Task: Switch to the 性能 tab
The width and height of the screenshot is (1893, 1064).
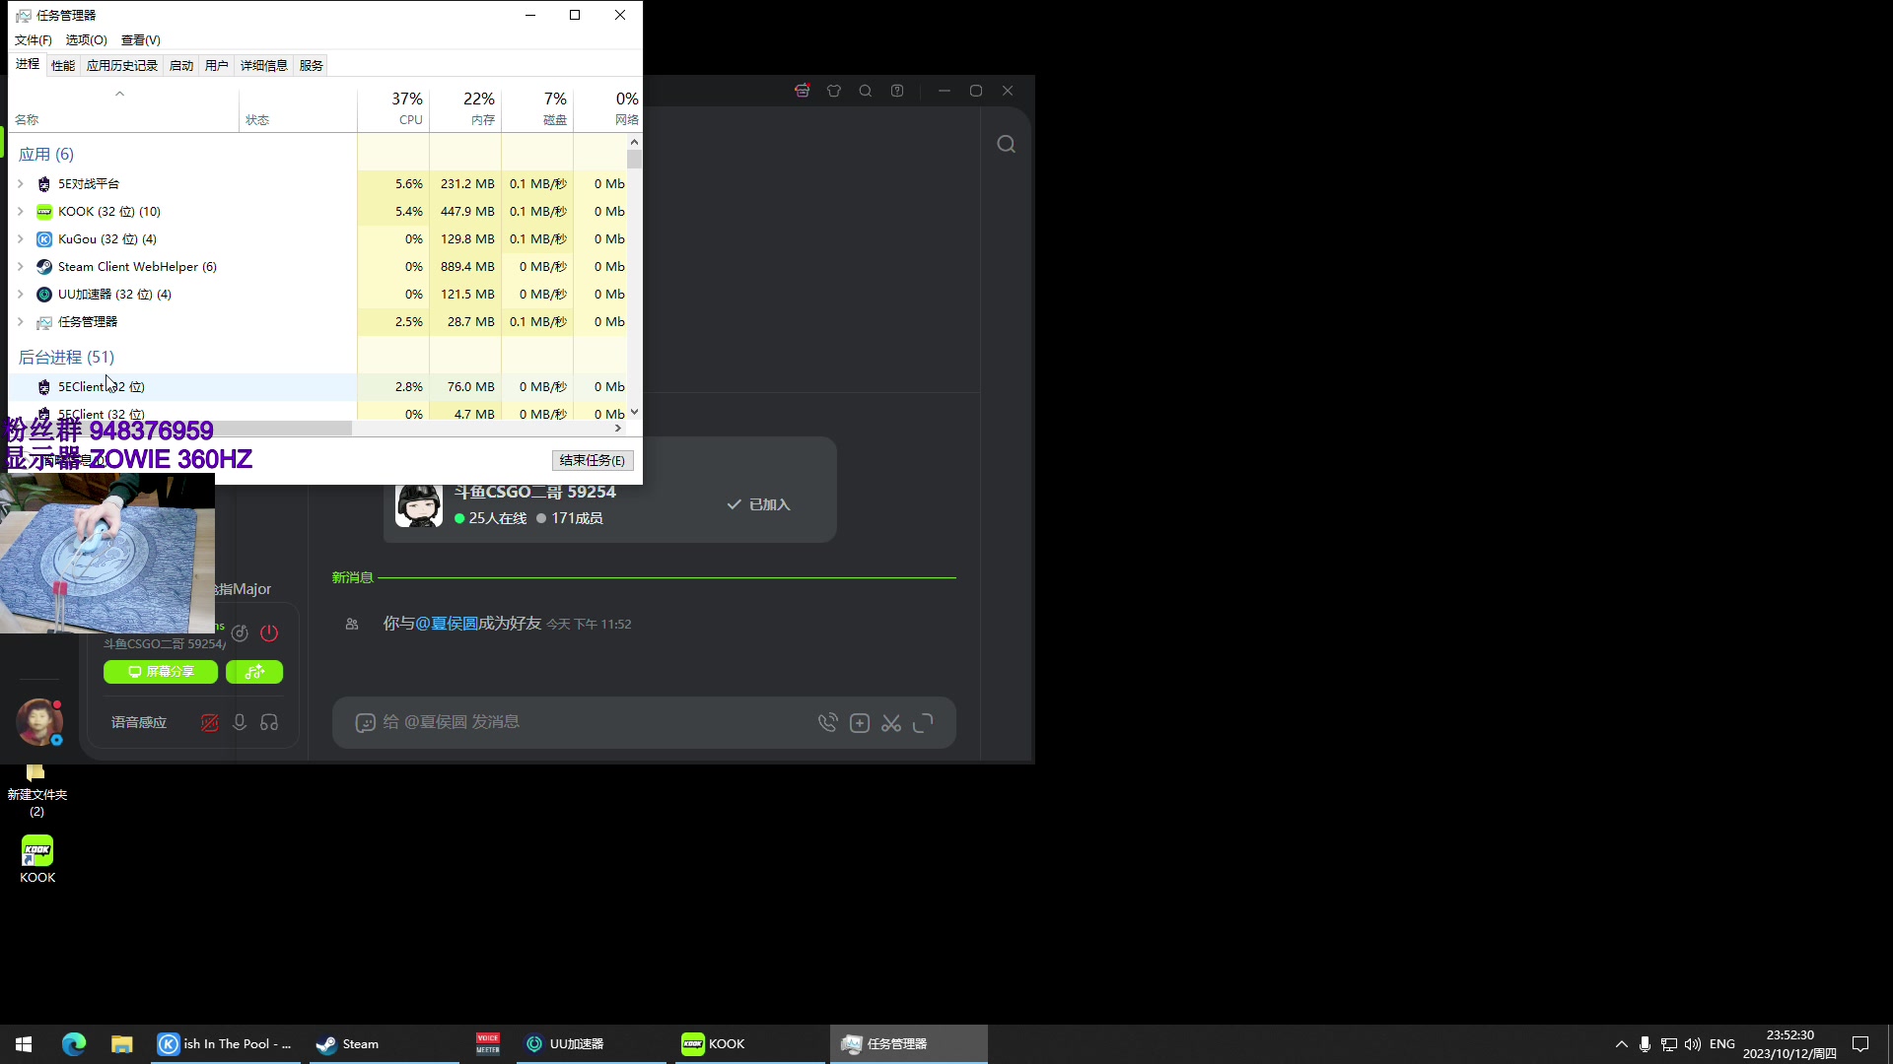Action: (x=63, y=66)
